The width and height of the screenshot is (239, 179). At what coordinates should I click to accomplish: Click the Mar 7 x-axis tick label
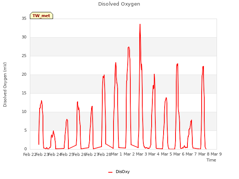click(x=191, y=154)
